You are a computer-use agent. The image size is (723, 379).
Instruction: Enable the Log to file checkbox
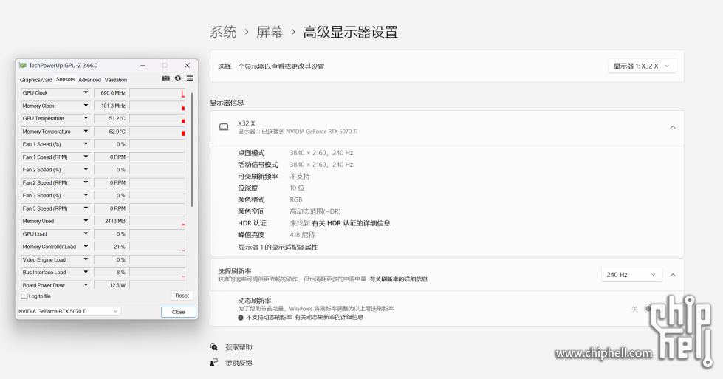pyautogui.click(x=24, y=296)
